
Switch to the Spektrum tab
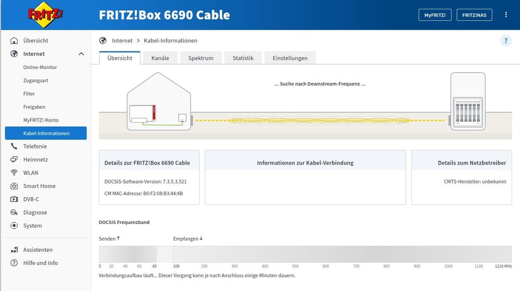pos(200,58)
